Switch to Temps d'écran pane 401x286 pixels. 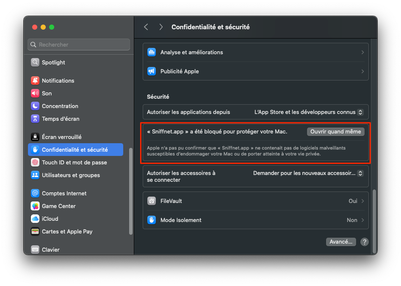point(75,119)
